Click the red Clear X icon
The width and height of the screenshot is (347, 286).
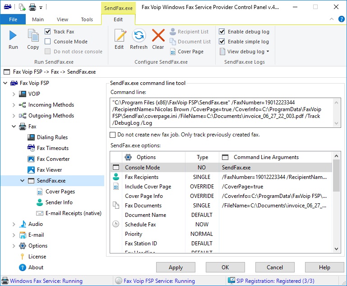click(158, 35)
